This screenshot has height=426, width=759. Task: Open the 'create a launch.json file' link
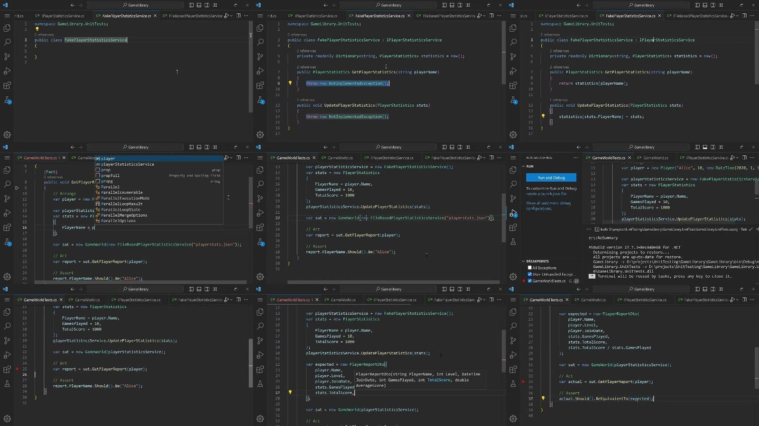pos(546,194)
